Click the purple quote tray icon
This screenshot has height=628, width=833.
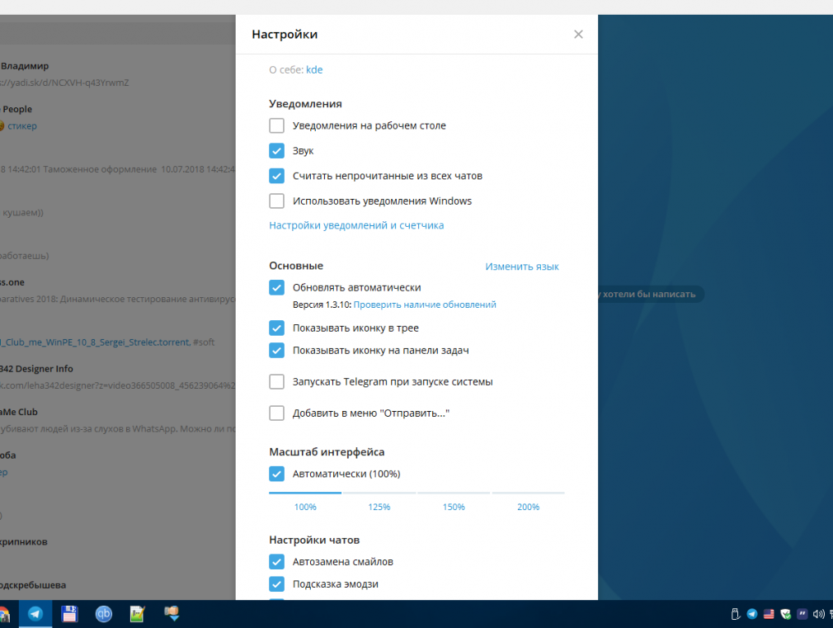click(802, 614)
